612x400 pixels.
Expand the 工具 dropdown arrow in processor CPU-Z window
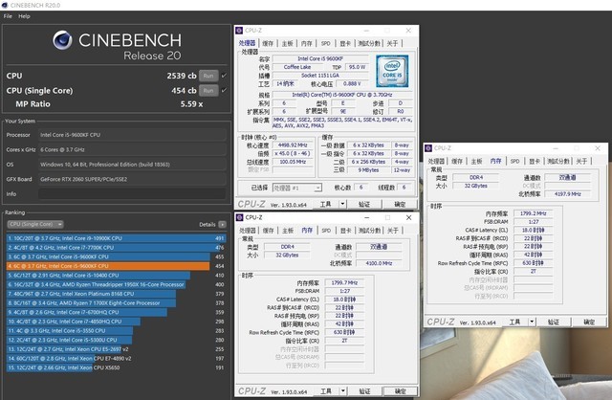coord(342,204)
